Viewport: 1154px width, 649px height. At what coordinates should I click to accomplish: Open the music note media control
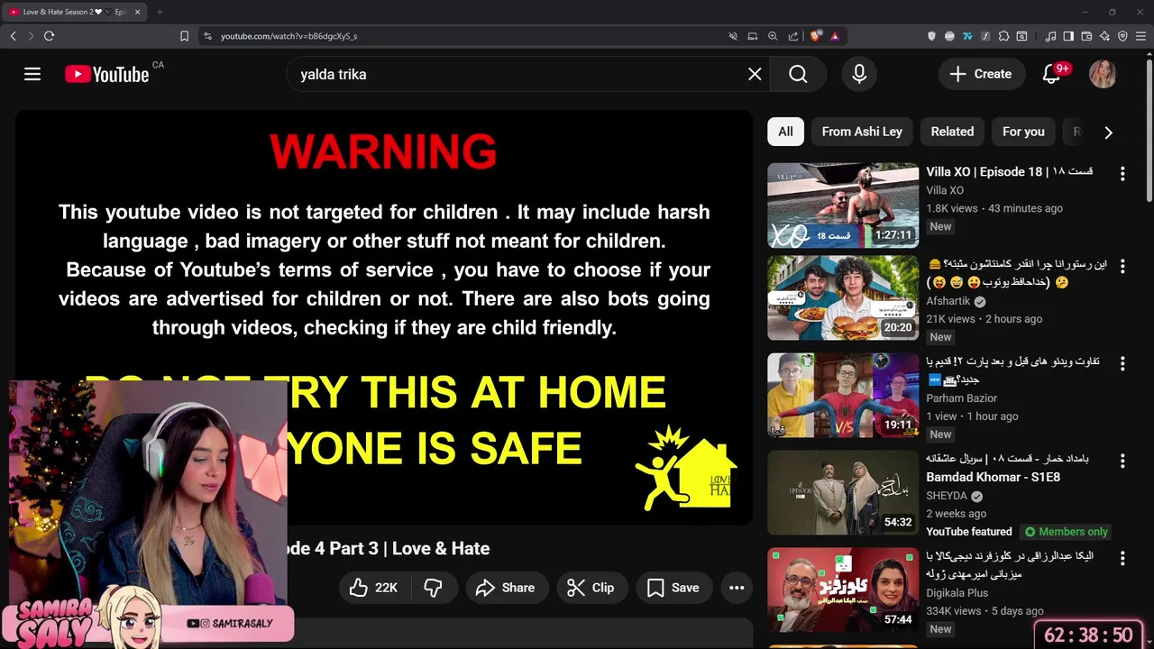point(1050,36)
